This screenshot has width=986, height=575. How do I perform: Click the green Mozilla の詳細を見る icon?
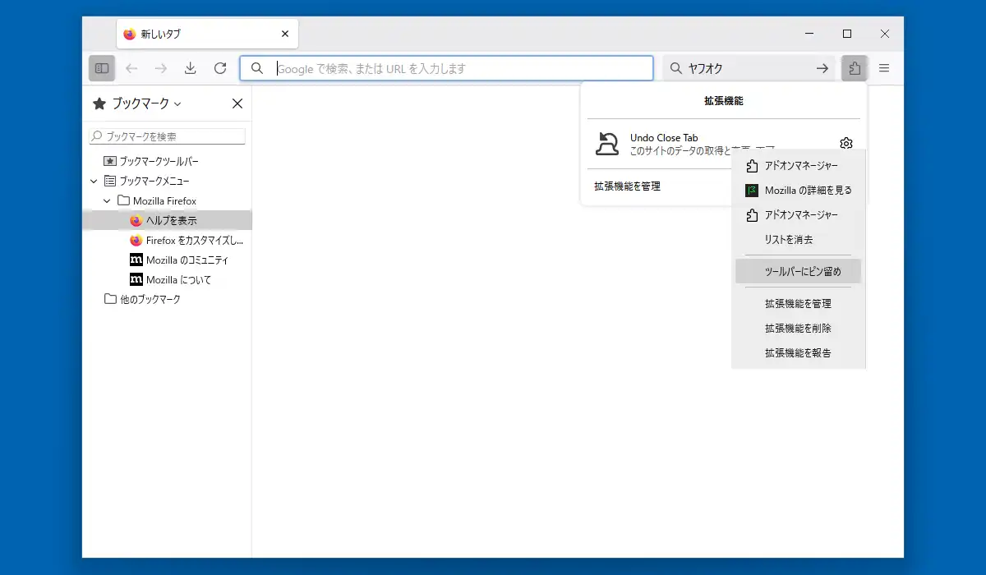(751, 191)
